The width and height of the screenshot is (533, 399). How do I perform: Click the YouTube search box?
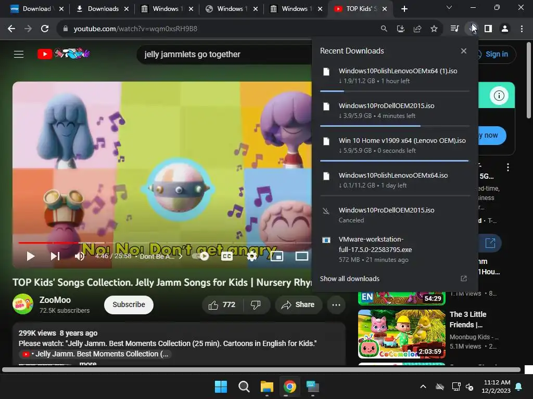tap(224, 54)
